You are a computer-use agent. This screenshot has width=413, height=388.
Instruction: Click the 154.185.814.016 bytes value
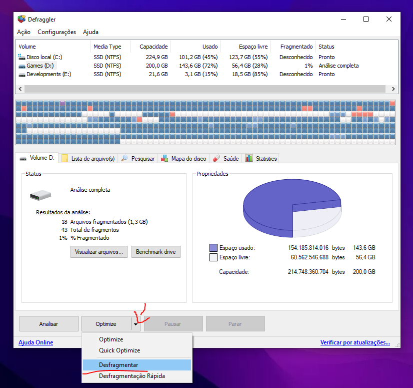point(308,248)
